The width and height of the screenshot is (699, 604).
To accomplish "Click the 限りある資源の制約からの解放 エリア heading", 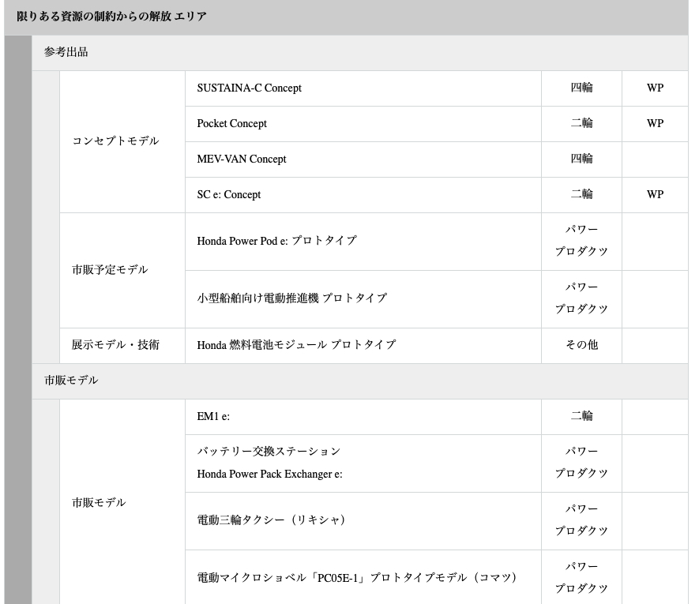I will (111, 17).
